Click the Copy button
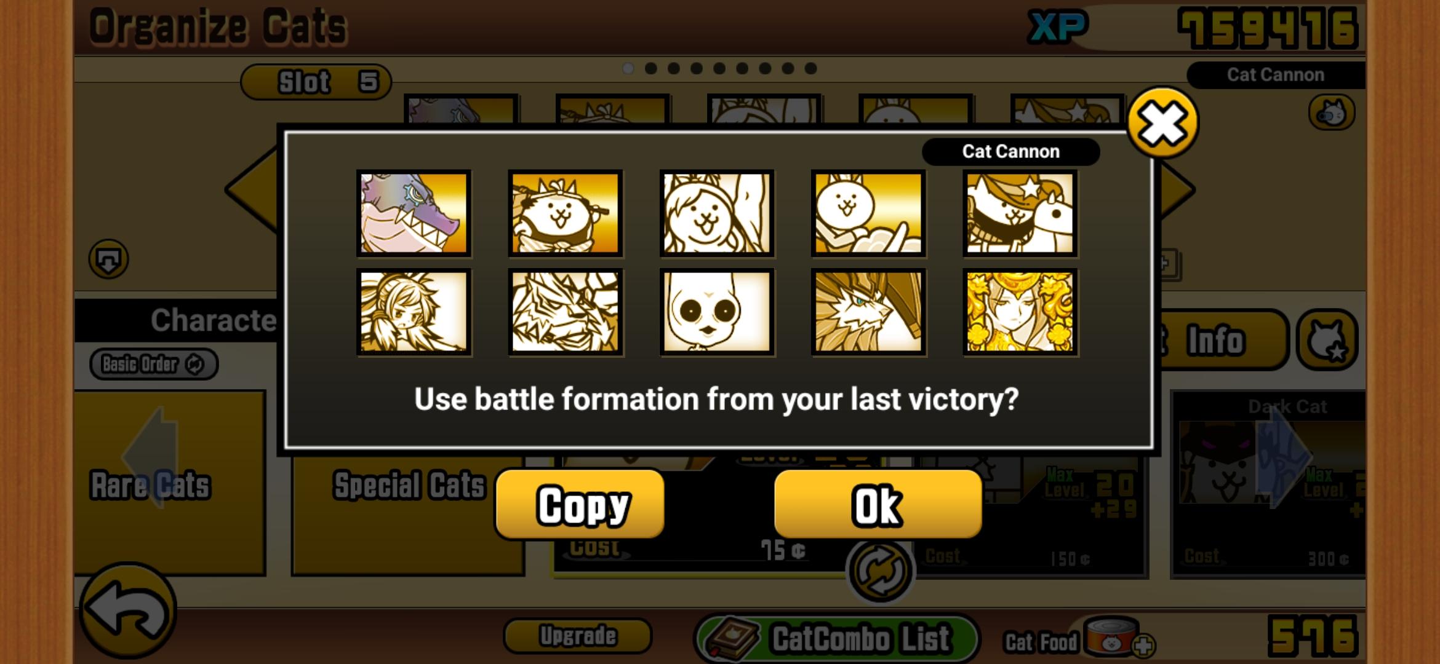Screen dimensions: 1440x664 coord(580,505)
